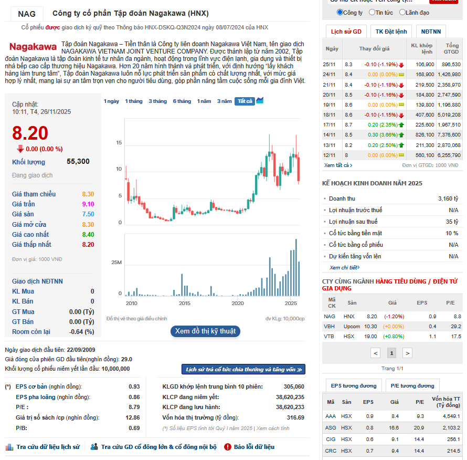Click the EPS pha loãng link
The width and height of the screenshot is (467, 460).
pyautogui.click(x=36, y=397)
